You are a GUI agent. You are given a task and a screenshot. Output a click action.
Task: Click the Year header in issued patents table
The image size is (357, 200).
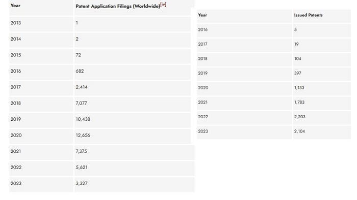(x=202, y=15)
